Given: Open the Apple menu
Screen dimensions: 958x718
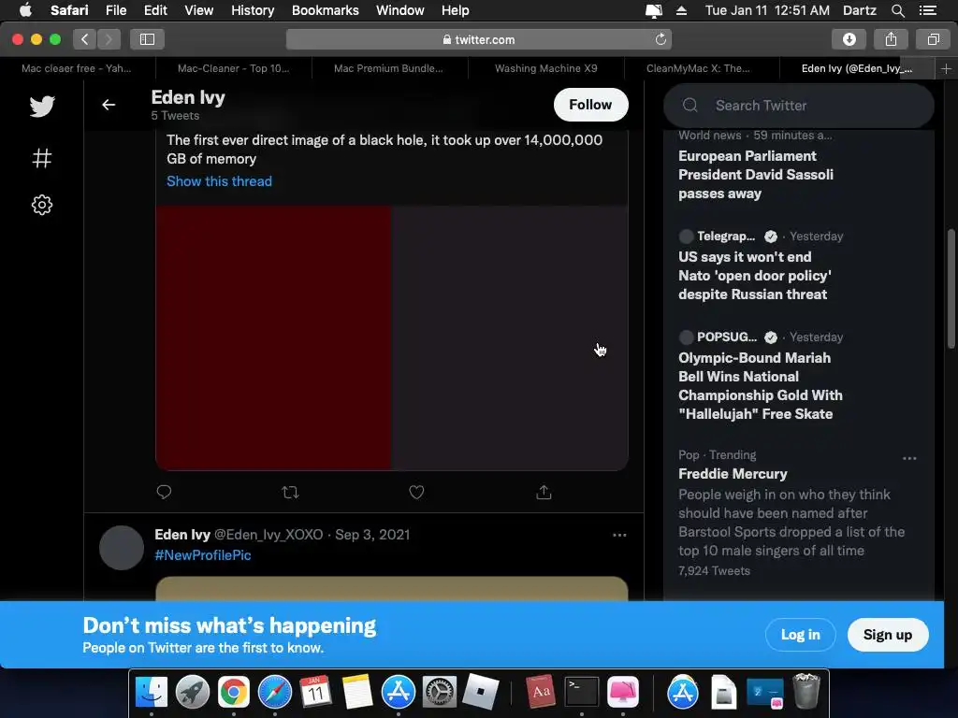Looking at the screenshot, I should [x=25, y=10].
